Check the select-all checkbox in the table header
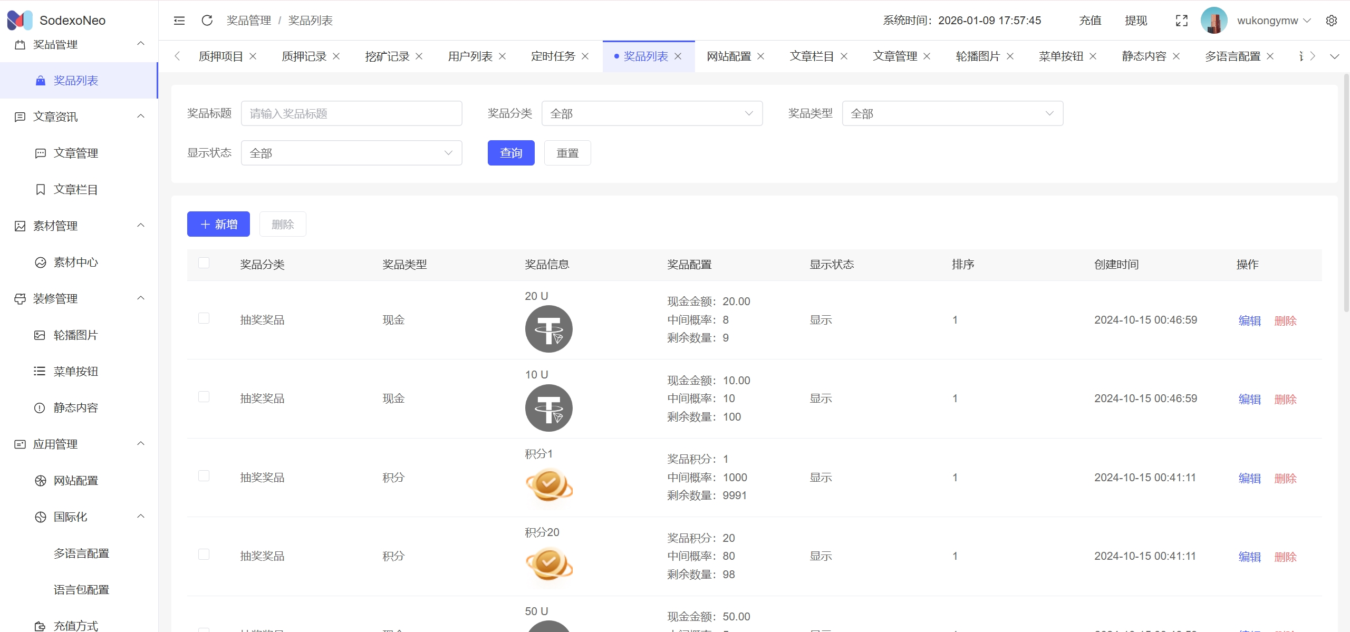Screen dimensions: 1350x632 pyautogui.click(x=204, y=263)
